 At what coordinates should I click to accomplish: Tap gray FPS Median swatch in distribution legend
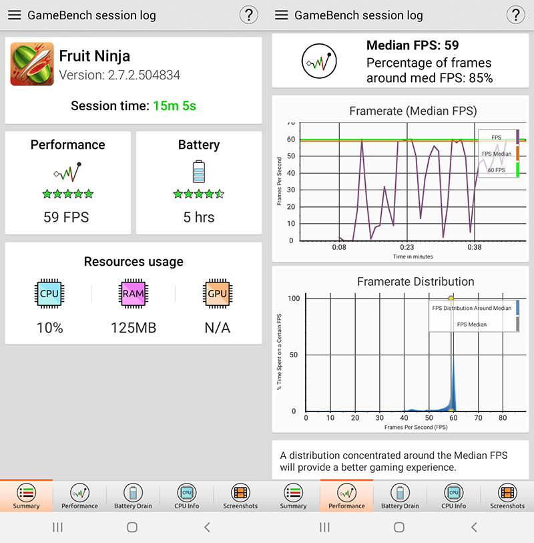click(517, 324)
